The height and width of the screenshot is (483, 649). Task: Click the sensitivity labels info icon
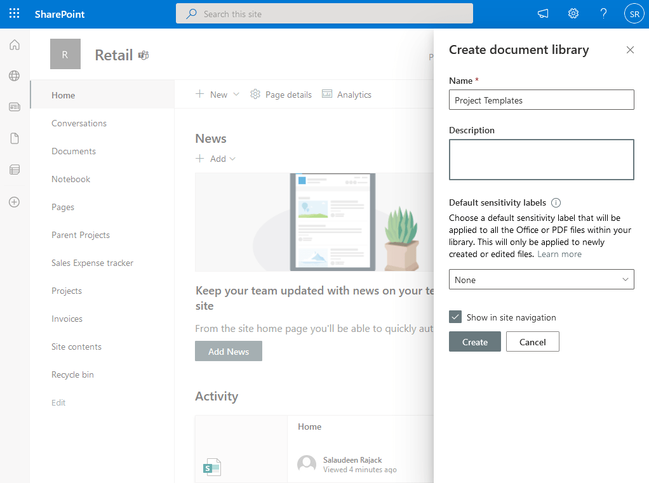click(x=556, y=202)
